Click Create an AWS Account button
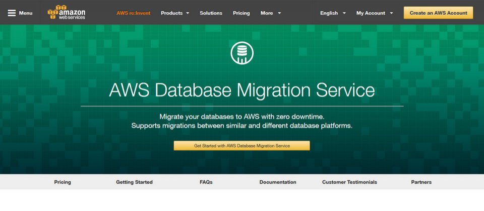Image resolution: width=484 pixels, height=211 pixels. pyautogui.click(x=438, y=13)
